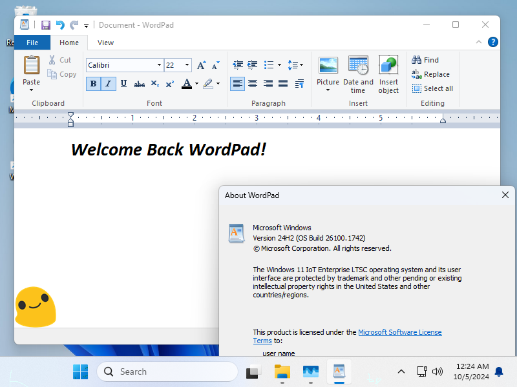Toggle Align text right
The width and height of the screenshot is (517, 387).
click(x=268, y=84)
